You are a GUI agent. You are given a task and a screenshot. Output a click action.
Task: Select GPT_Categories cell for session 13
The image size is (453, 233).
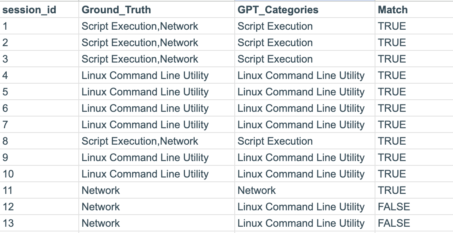301,223
